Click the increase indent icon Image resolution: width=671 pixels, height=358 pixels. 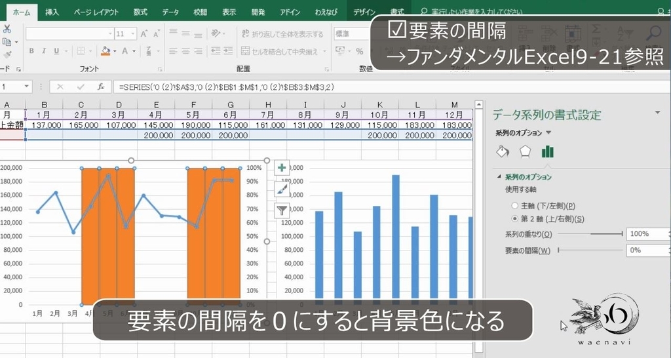pos(229,51)
